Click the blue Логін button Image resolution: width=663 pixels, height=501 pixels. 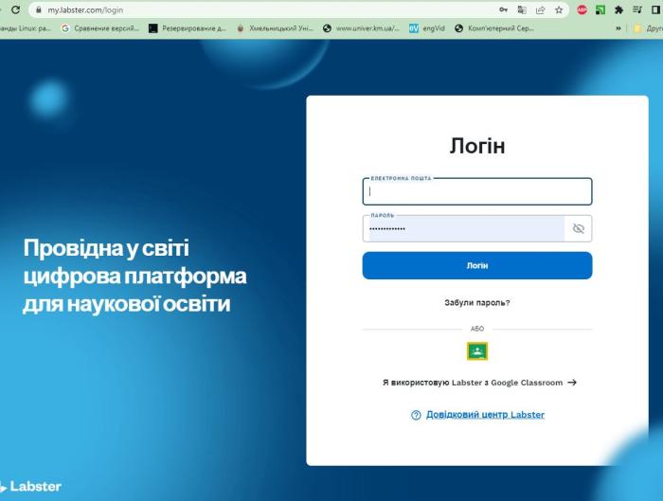pos(477,265)
